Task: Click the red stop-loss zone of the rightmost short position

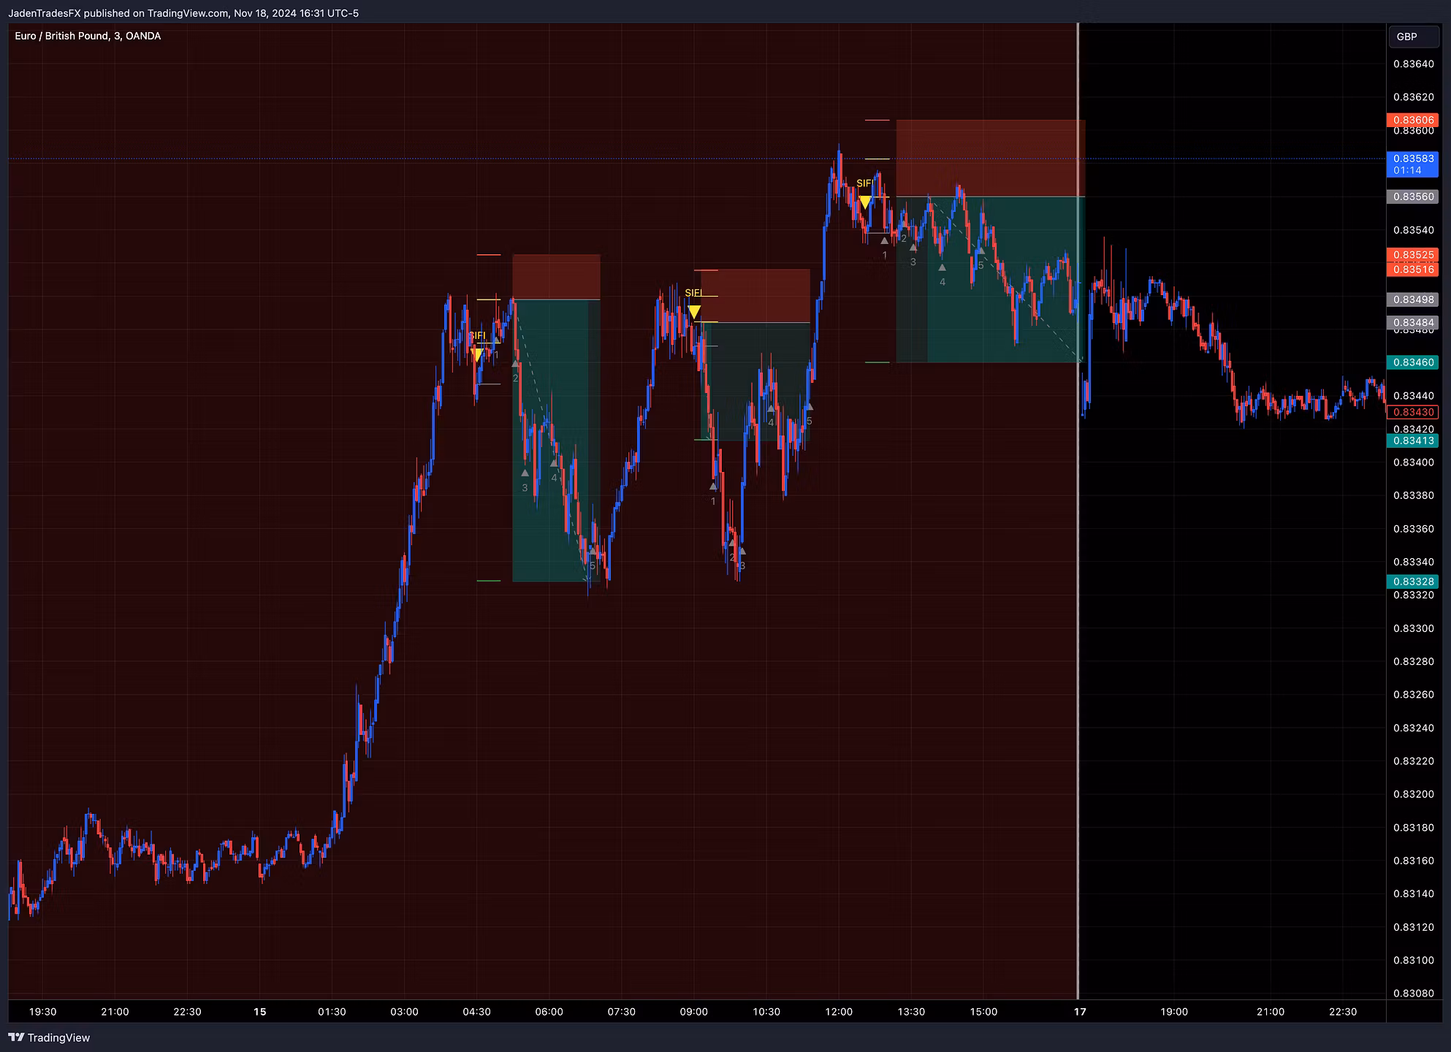Action: point(990,158)
